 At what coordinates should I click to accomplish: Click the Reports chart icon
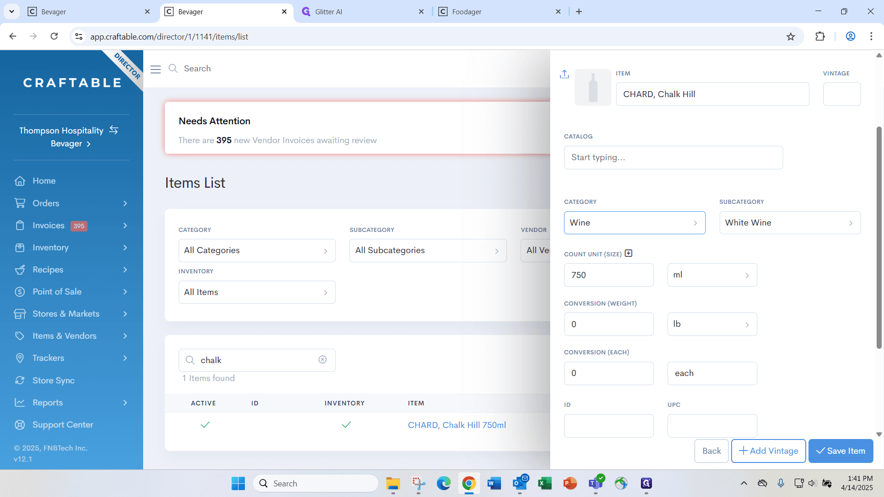coord(20,403)
